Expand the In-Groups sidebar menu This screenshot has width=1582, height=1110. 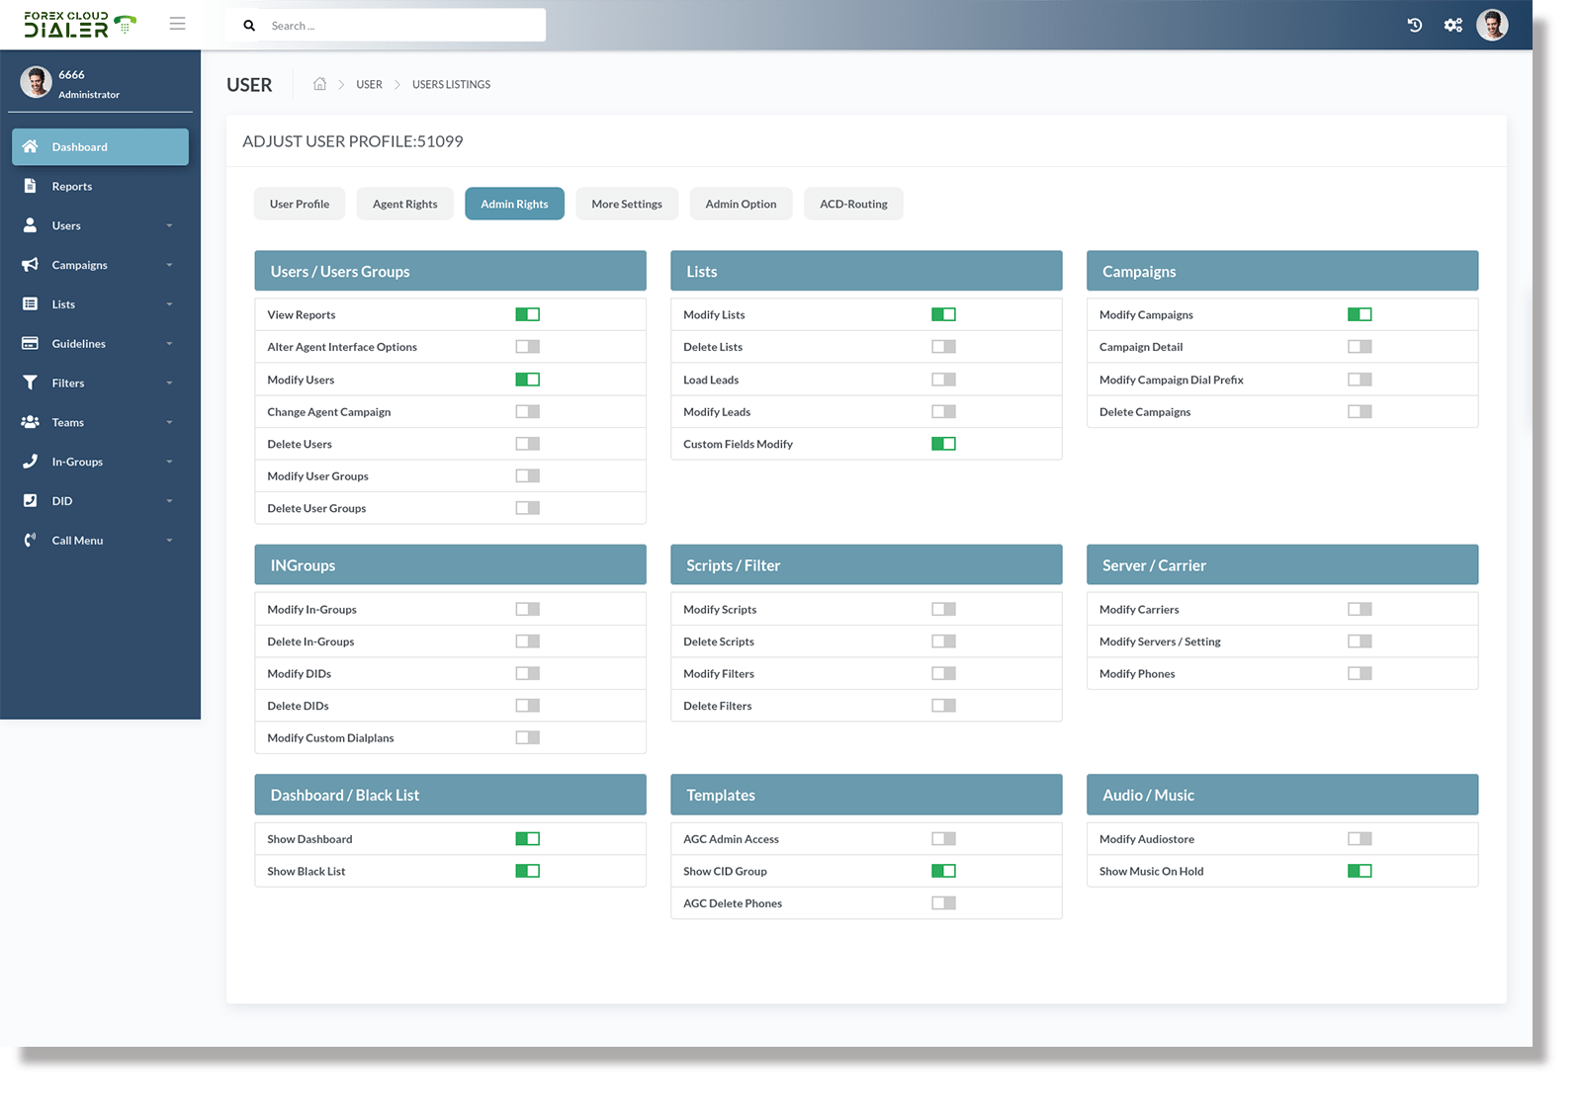point(99,461)
